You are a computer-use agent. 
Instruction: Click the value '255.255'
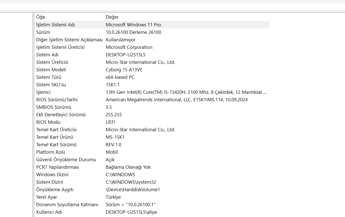(114, 115)
